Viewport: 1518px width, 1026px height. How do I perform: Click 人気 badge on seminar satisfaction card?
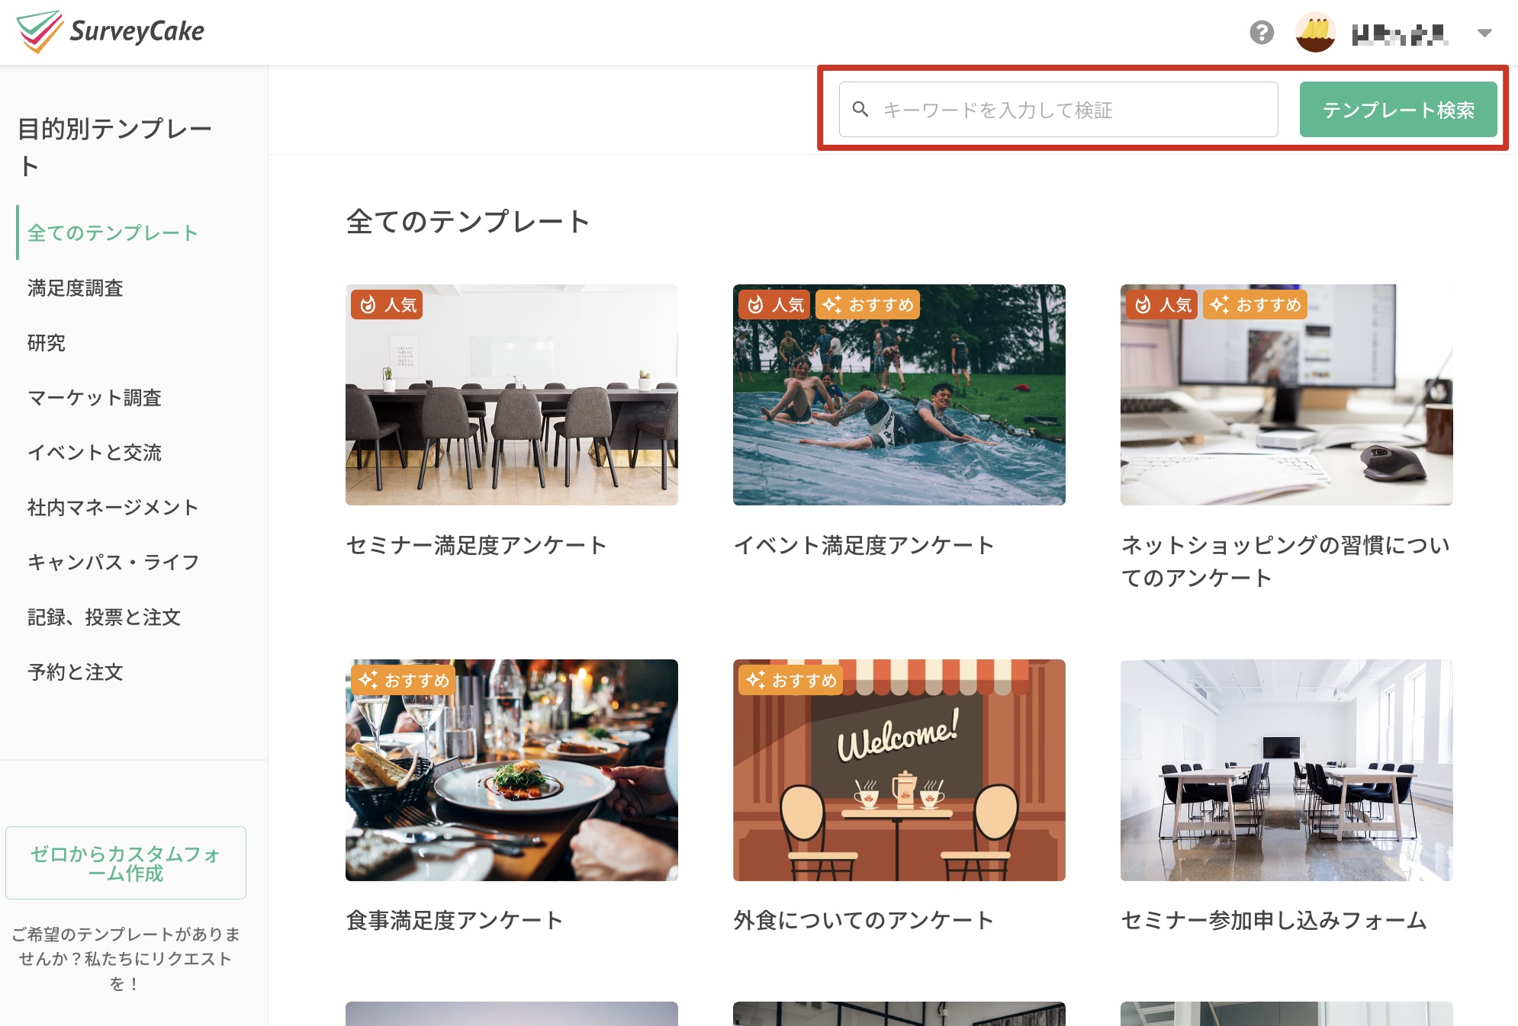click(x=387, y=305)
